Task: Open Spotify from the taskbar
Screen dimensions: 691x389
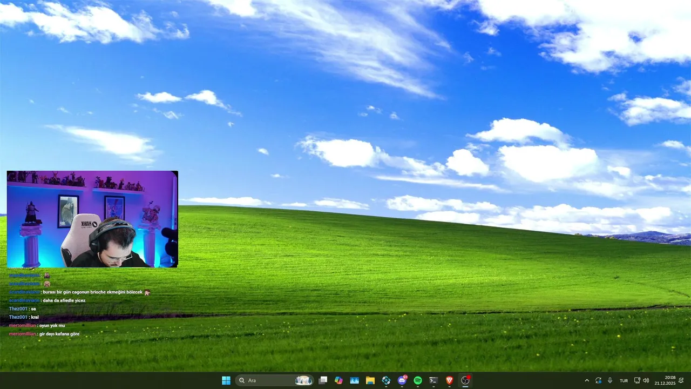Action: pyautogui.click(x=418, y=380)
